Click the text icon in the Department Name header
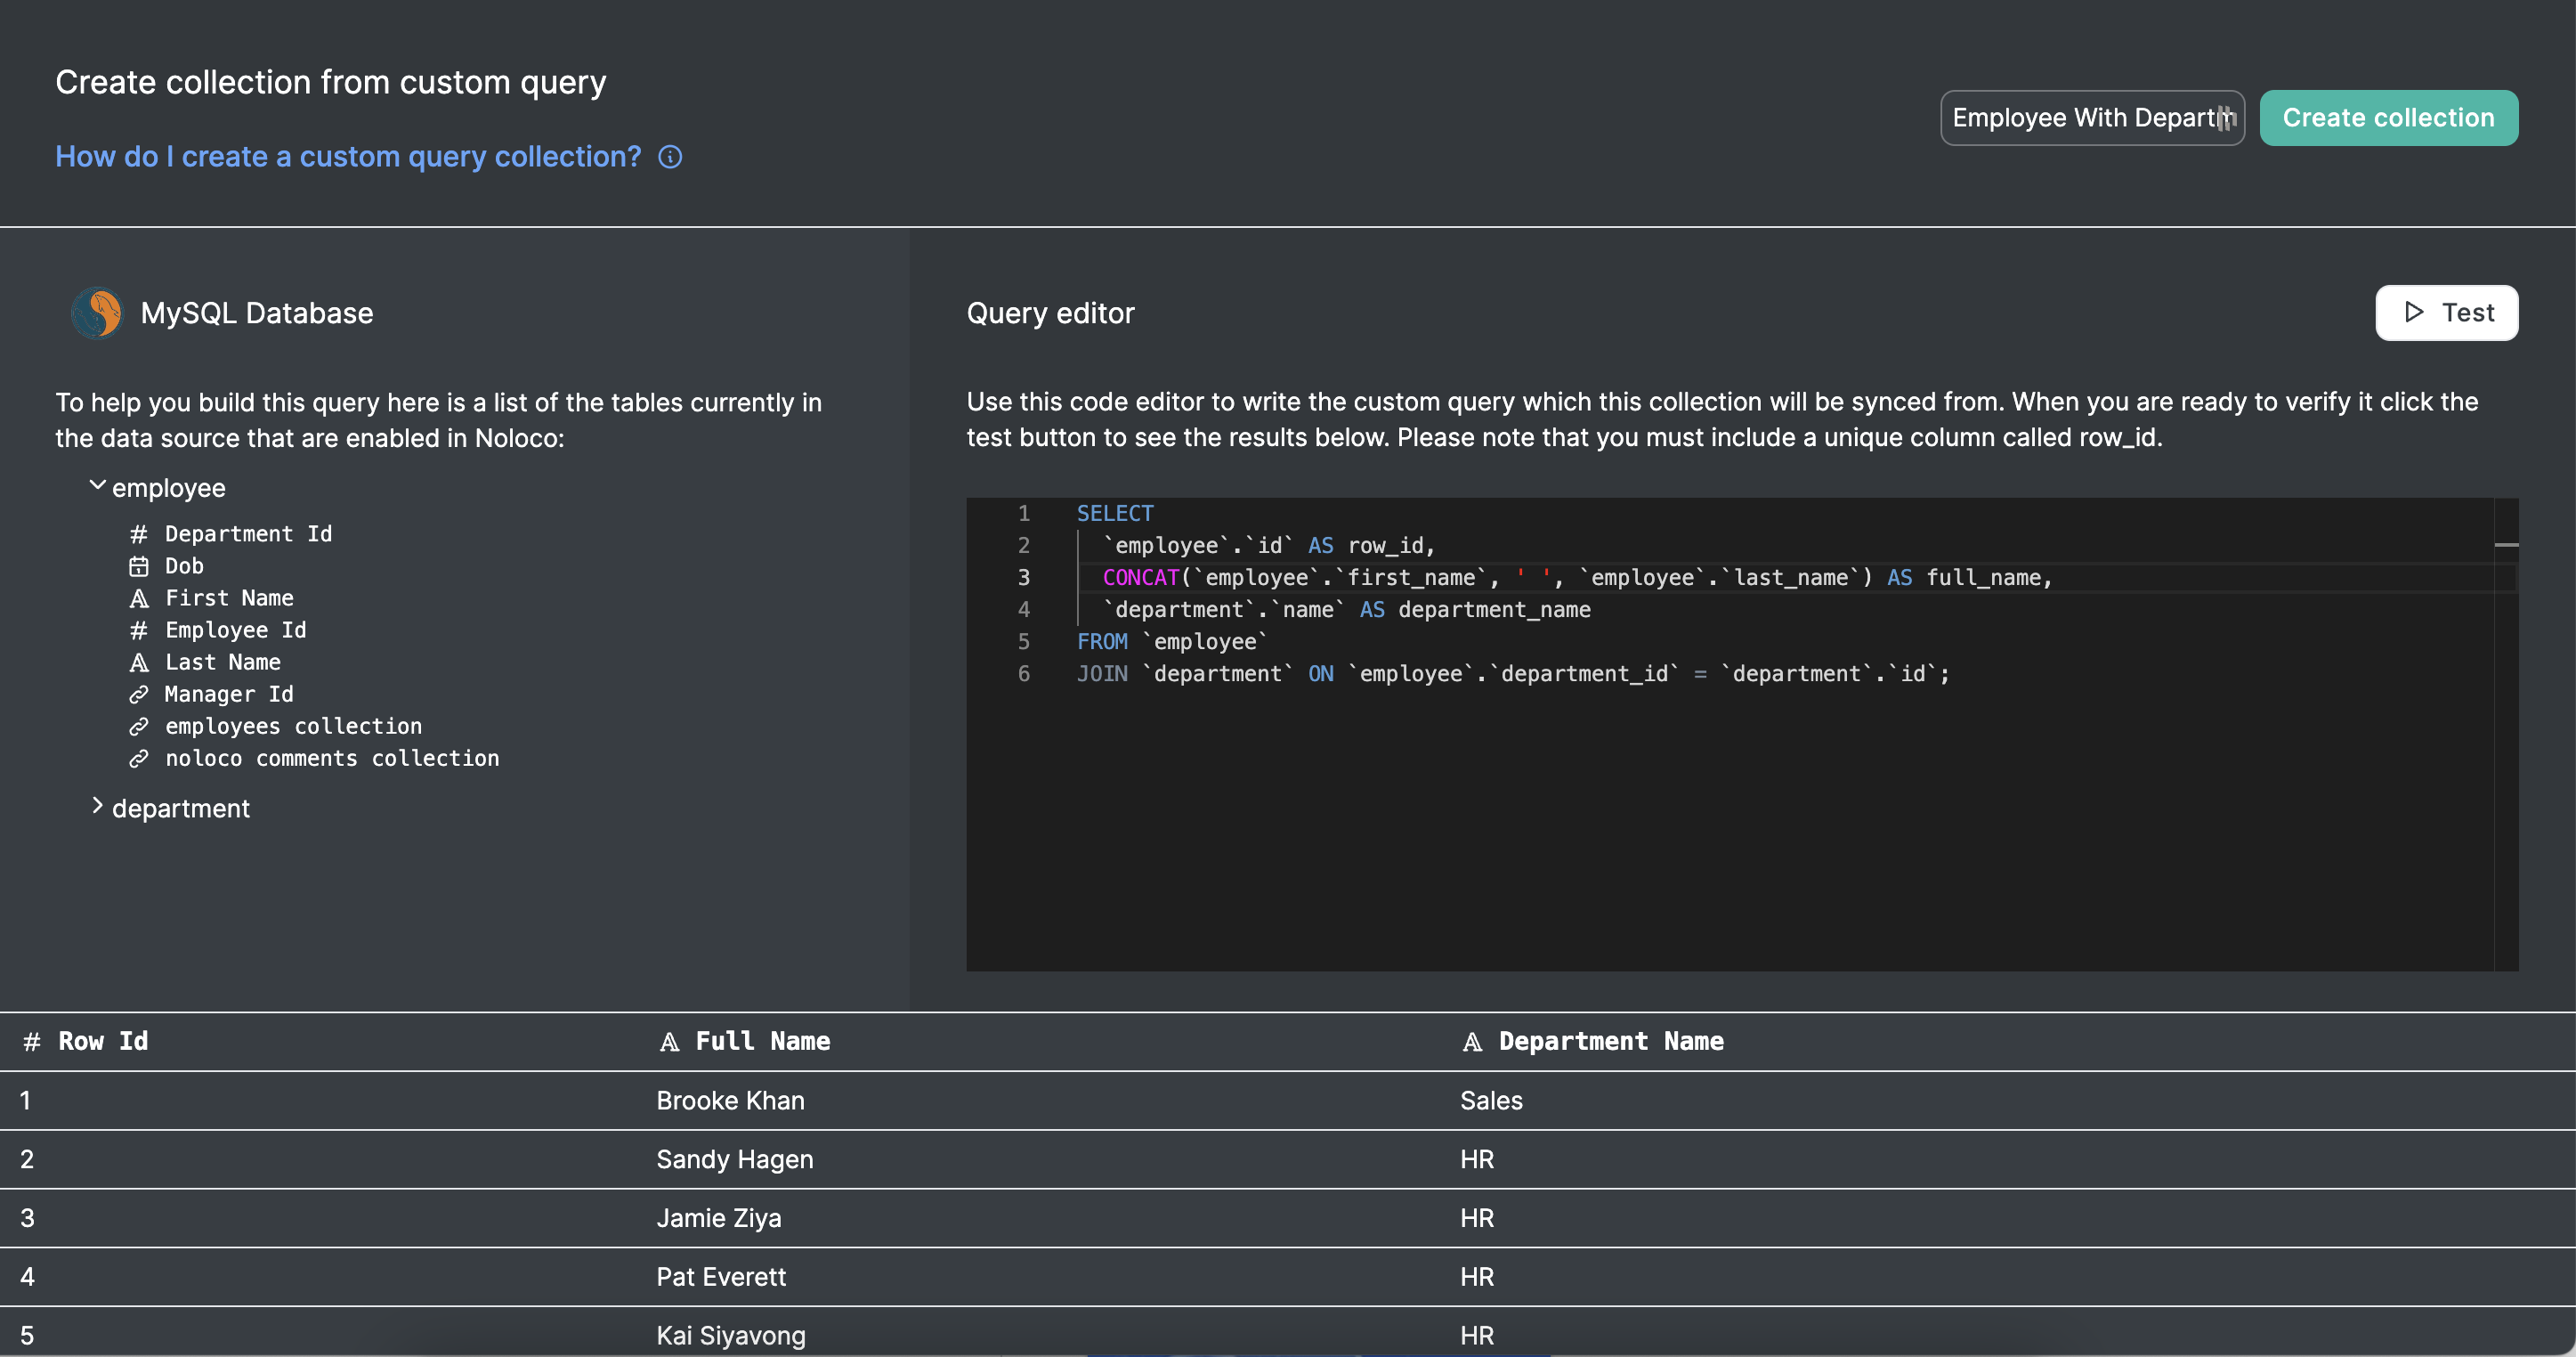Screen dimensions: 2576x1357 [x=1472, y=1042]
